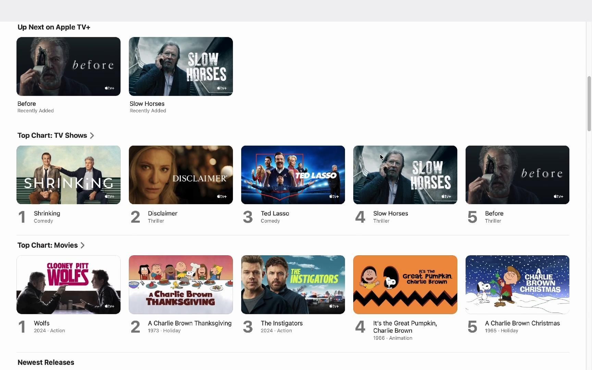The image size is (592, 370).
Task: Open Before ranked fifth in TV Shows
Action: click(517, 175)
